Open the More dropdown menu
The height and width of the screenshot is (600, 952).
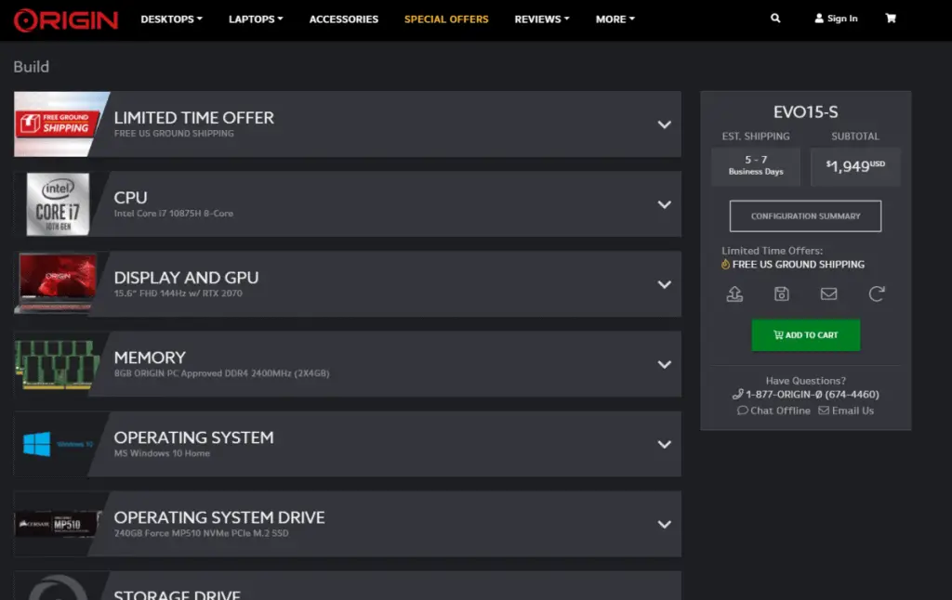[615, 20]
